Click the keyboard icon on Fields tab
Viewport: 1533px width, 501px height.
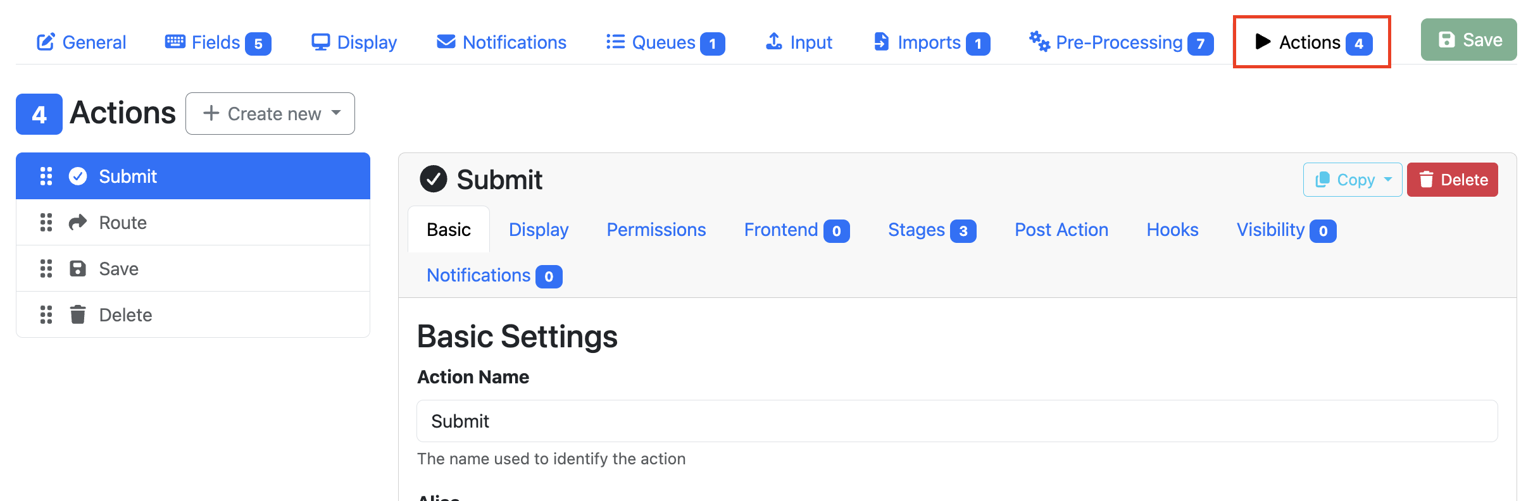(175, 42)
